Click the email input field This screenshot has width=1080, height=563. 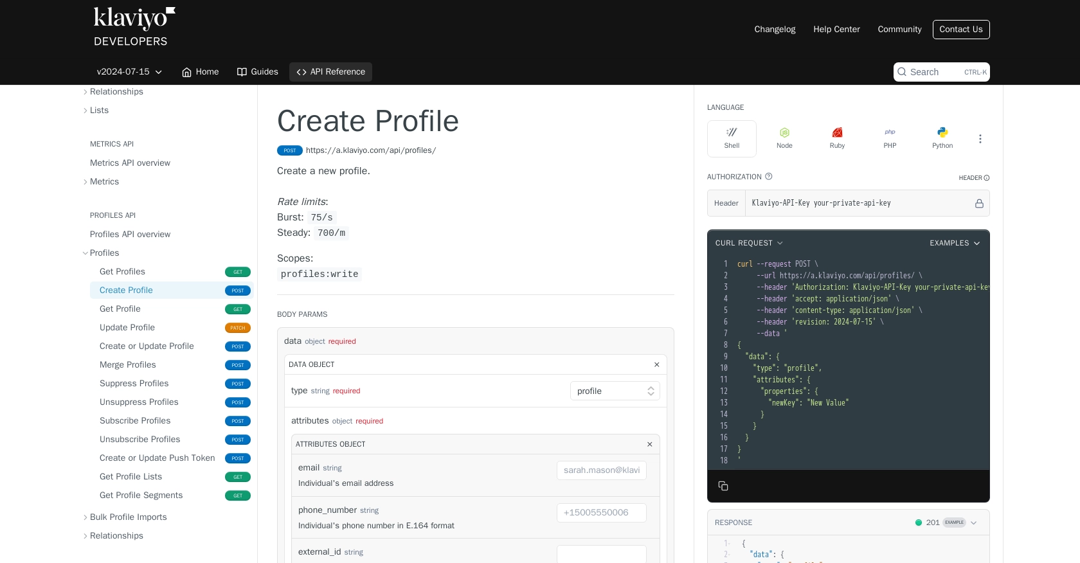pyautogui.click(x=602, y=470)
